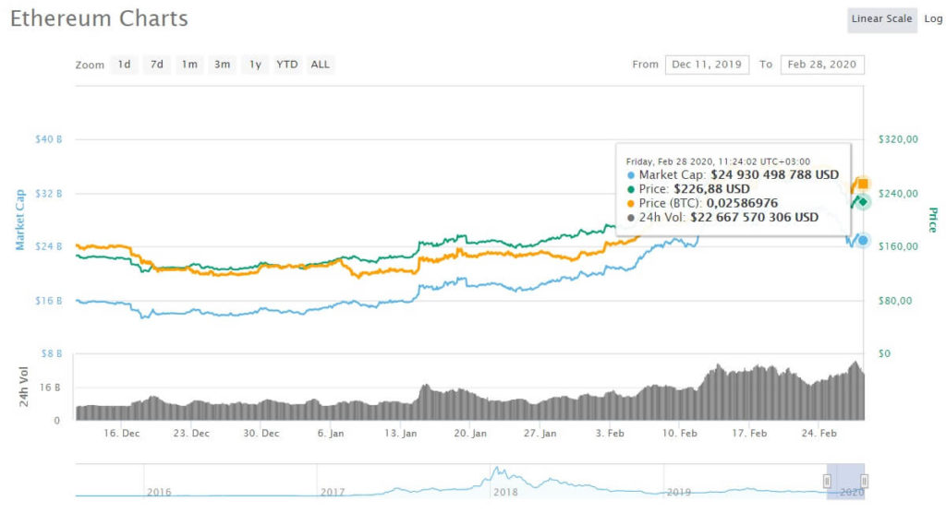The image size is (946, 513).
Task: Edit the From date field
Action: coord(707,65)
